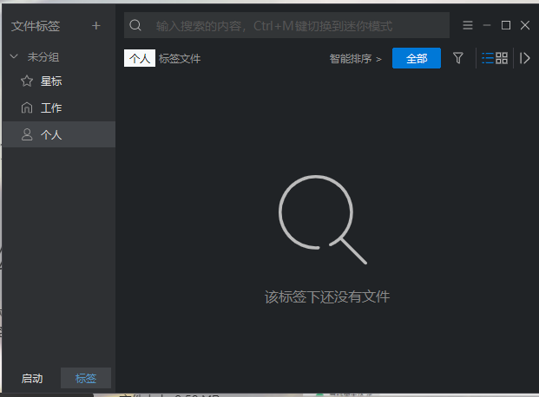The width and height of the screenshot is (539, 397).
Task: Select the 个人 tag in sidebar
Action: coord(51,135)
